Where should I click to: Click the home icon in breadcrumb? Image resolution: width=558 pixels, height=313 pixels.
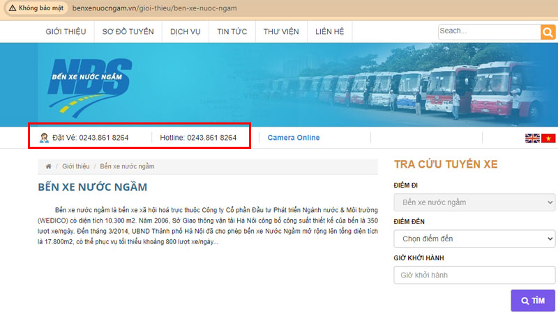48,167
